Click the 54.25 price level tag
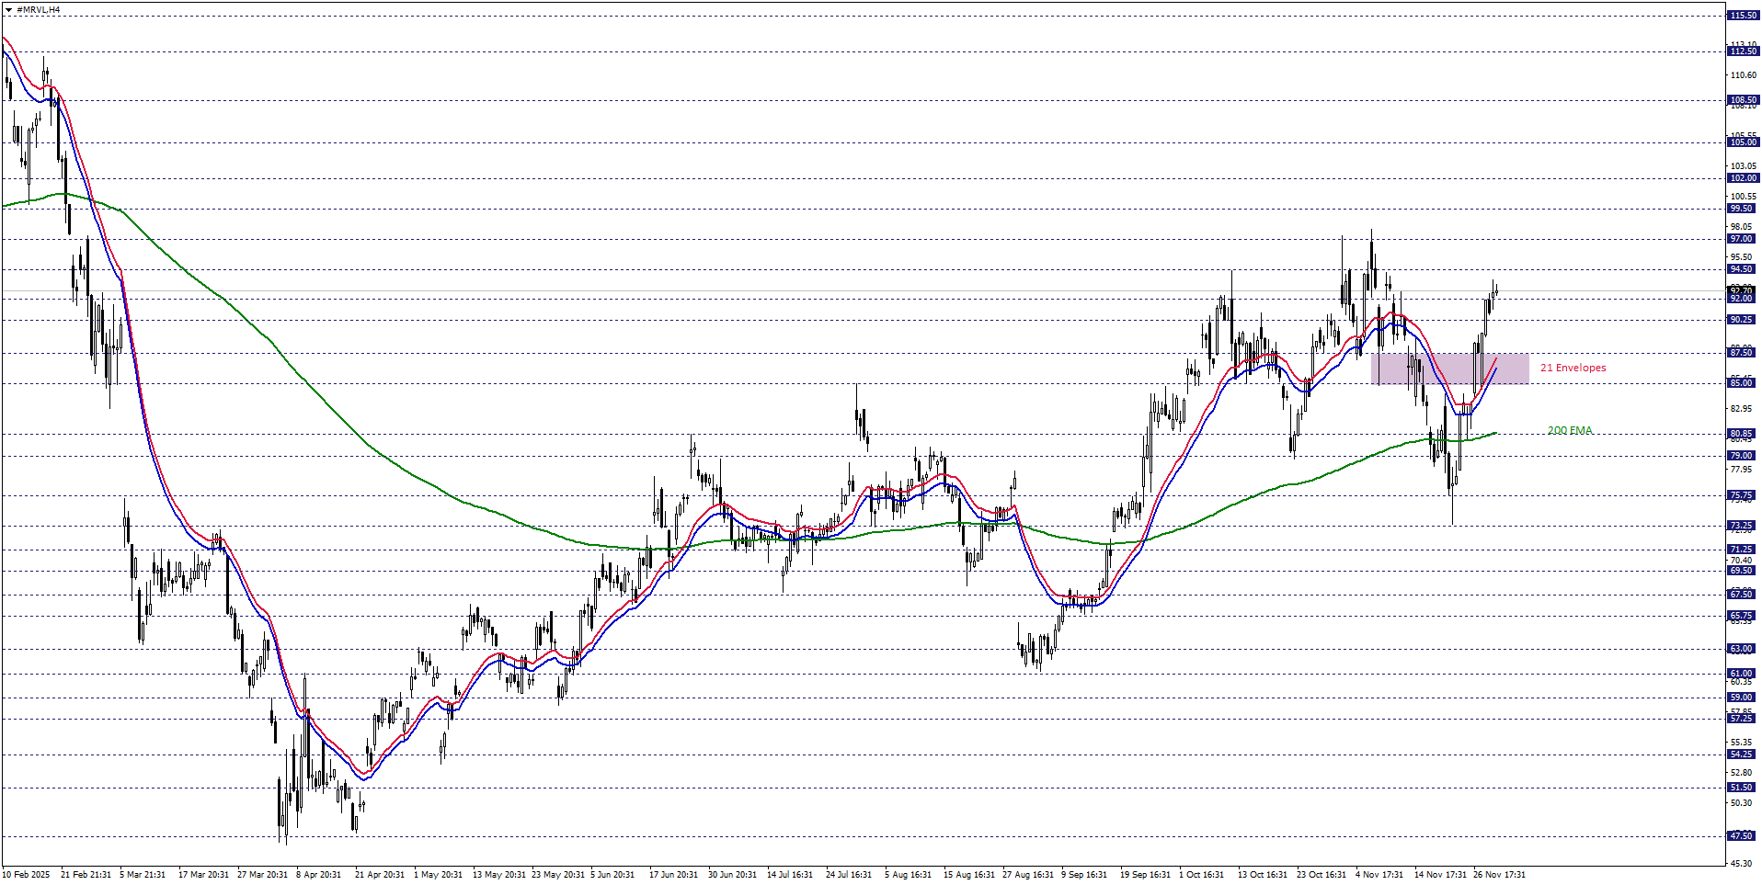The height and width of the screenshot is (885, 1762). tap(1742, 755)
